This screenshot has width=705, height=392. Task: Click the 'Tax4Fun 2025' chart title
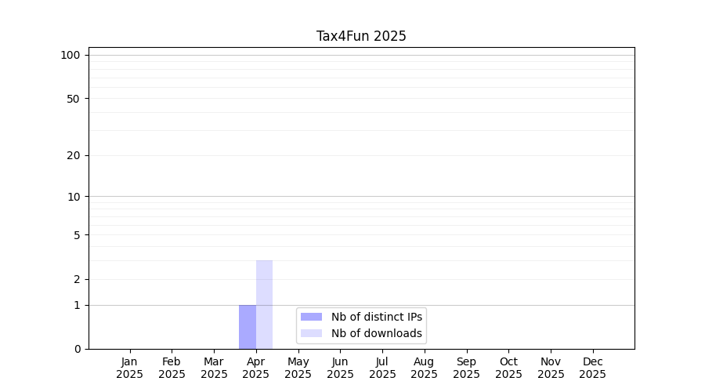pos(361,36)
